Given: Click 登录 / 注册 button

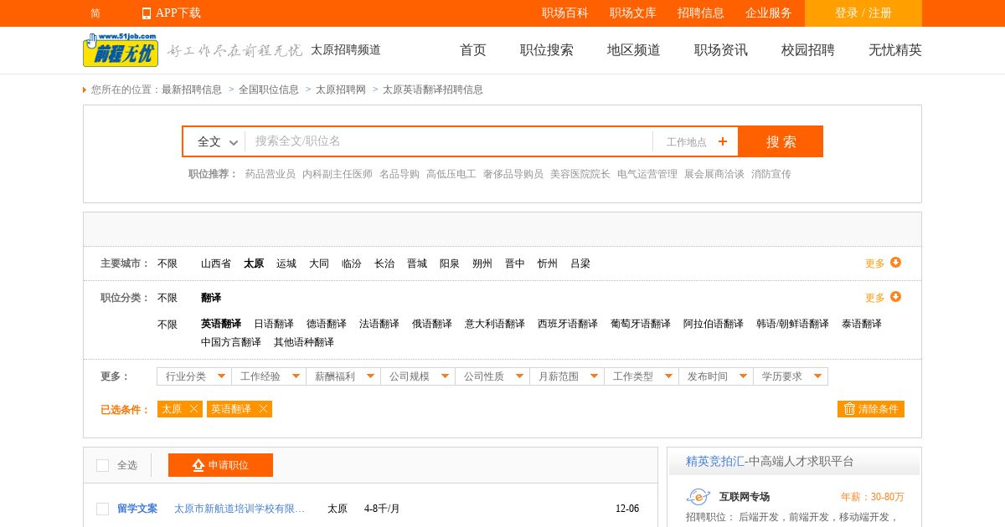Looking at the screenshot, I should [863, 13].
